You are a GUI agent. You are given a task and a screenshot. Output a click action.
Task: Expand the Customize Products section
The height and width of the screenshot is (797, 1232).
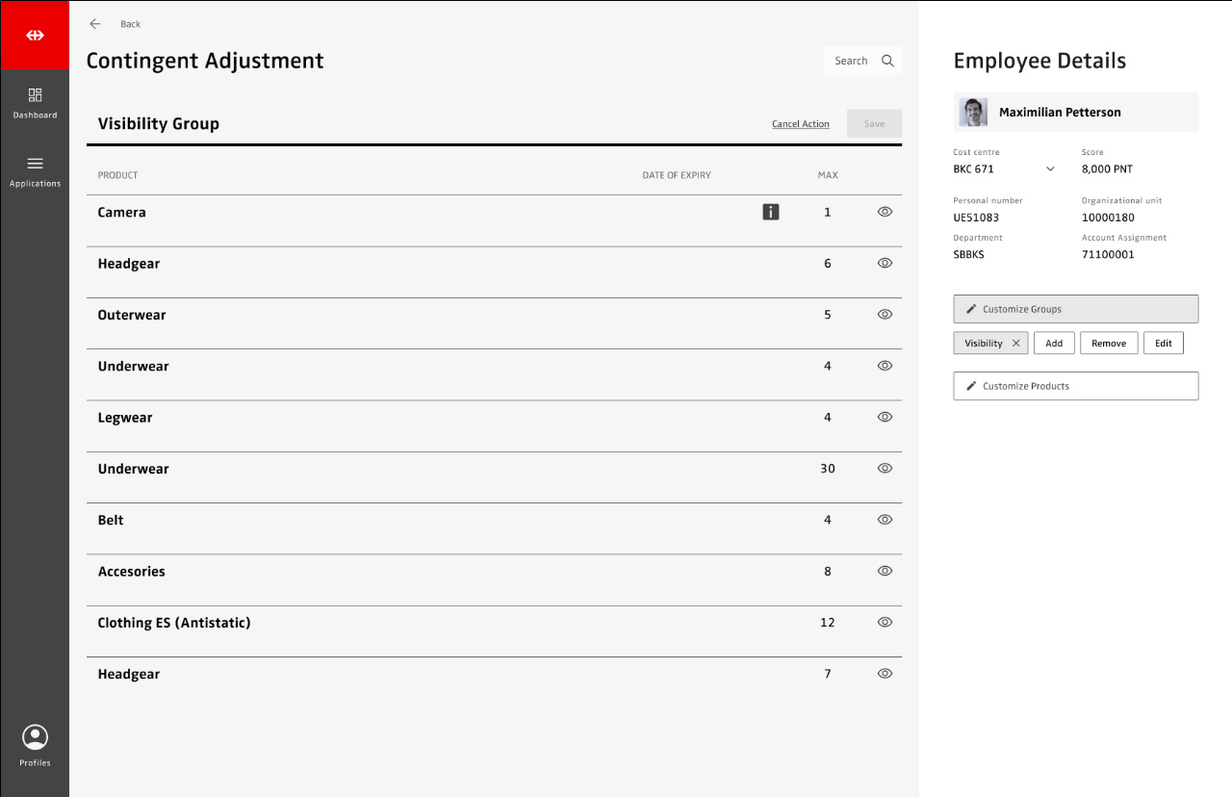(1075, 386)
